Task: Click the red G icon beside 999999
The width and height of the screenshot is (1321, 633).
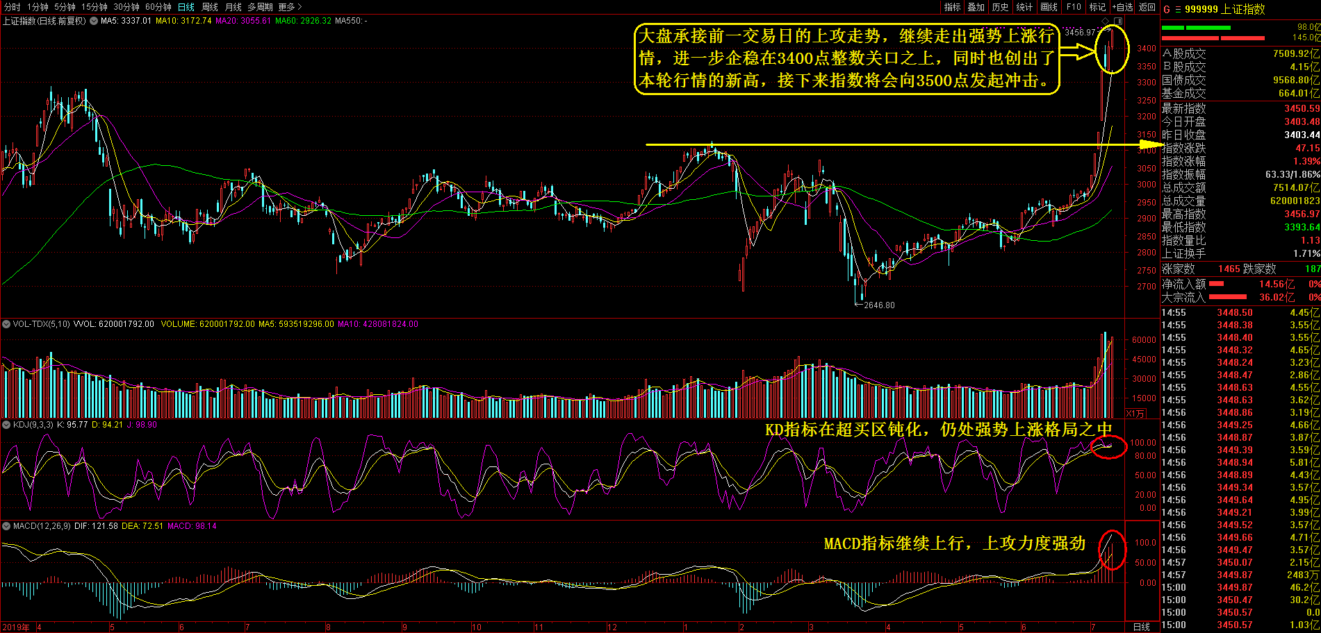Action: point(1167,10)
